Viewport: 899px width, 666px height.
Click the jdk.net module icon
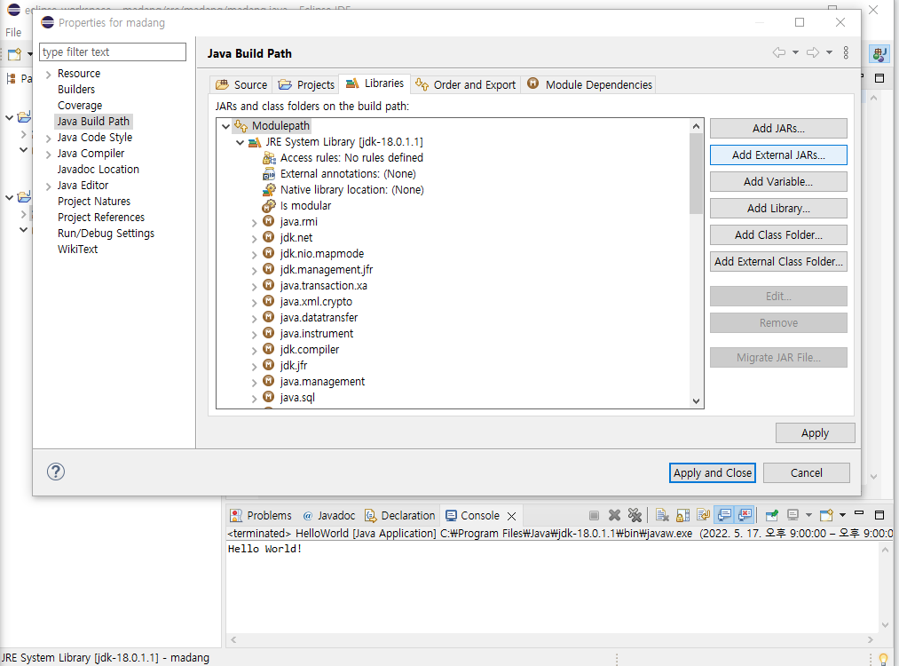tap(268, 237)
